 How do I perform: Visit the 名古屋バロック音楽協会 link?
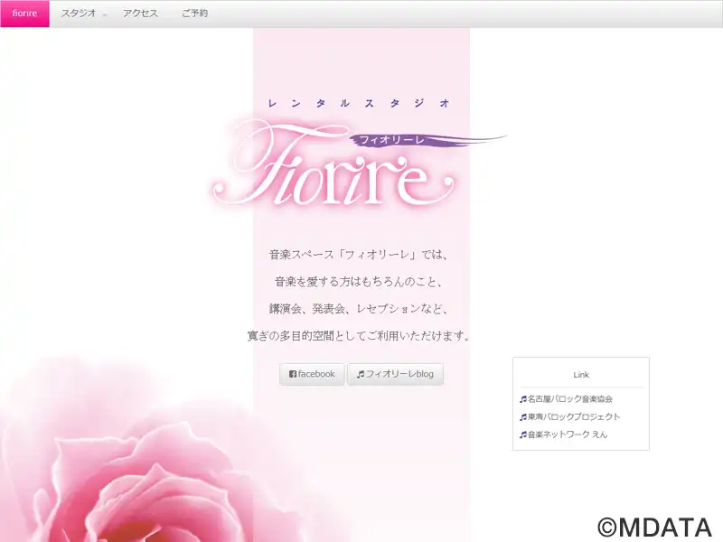570,398
